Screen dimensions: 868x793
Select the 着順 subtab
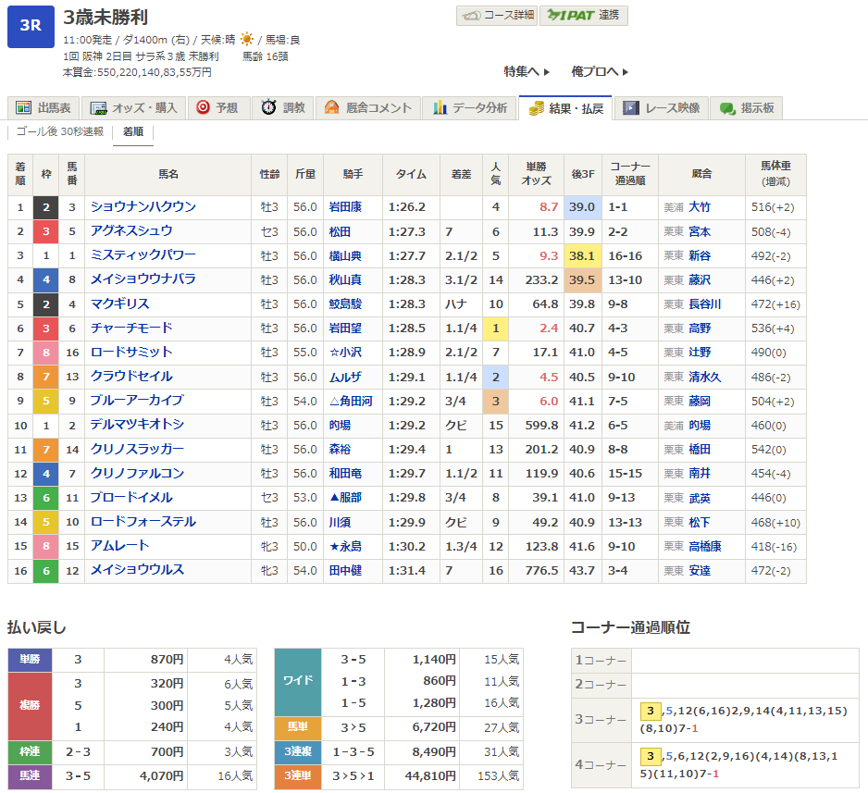[132, 132]
